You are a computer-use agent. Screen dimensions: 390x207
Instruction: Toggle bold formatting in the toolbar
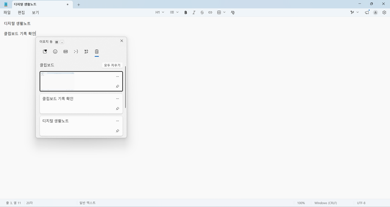[185, 13]
